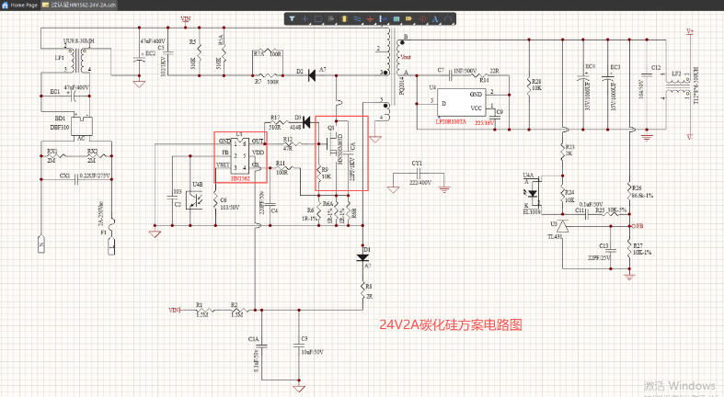The image size is (724, 397).
Task: Select the R28 10K resistor
Action: pyautogui.click(x=536, y=85)
